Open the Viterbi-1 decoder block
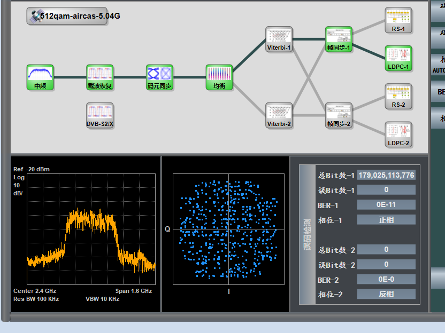This screenshot has height=333, width=445. 279,39
